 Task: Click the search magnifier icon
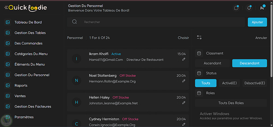pos(74,22)
